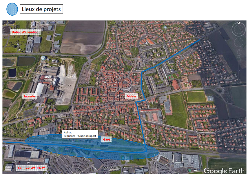Select the Street View pegman icon
Viewport: 248px width, 174px height.
239,52
